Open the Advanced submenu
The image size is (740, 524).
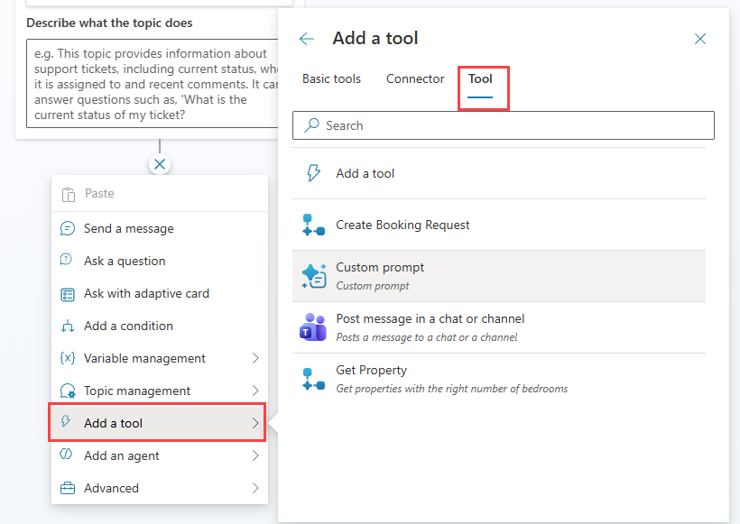pyautogui.click(x=160, y=488)
